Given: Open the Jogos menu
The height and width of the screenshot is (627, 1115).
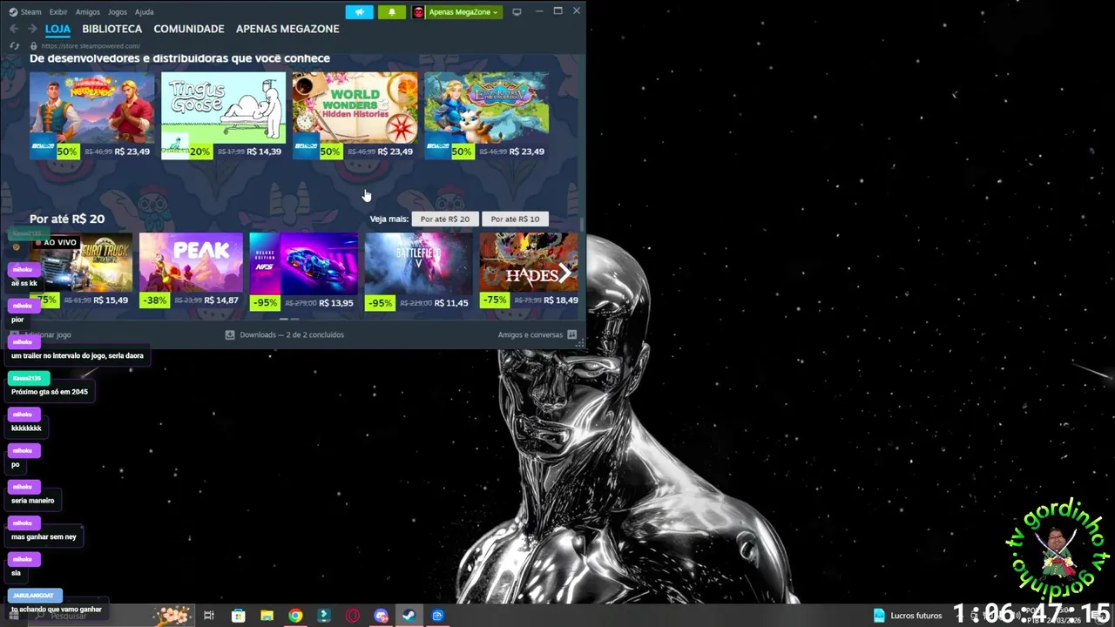Looking at the screenshot, I should click(x=117, y=12).
